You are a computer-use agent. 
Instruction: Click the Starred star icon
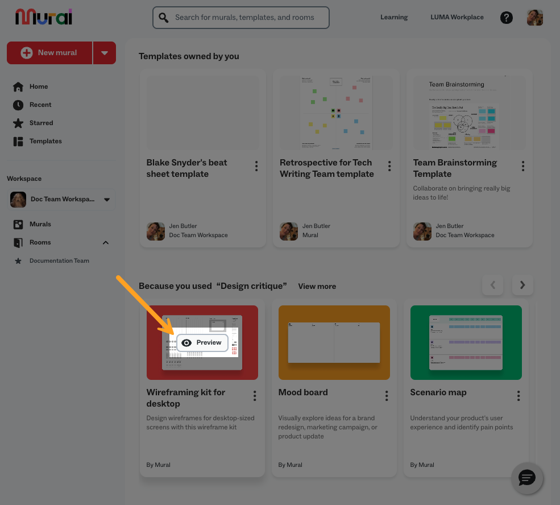18,123
